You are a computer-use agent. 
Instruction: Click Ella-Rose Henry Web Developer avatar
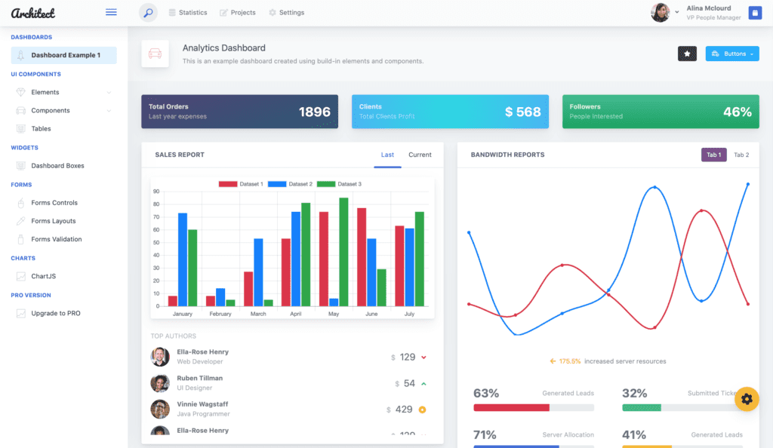160,357
